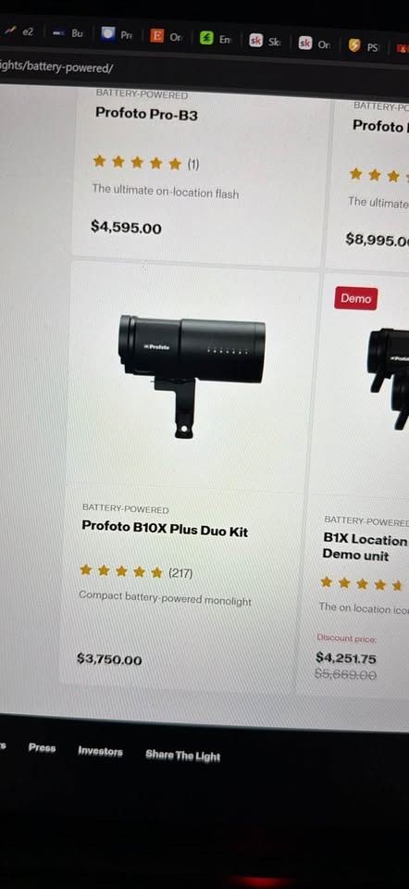Select the Profoto 'Pr' browser tab
The image size is (409, 889).
(x=117, y=35)
